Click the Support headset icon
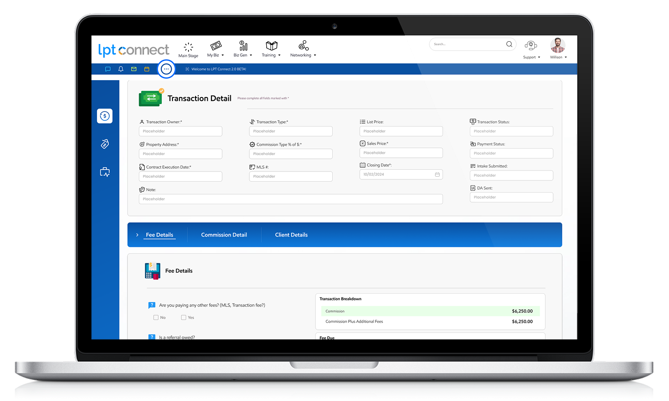 point(531,45)
